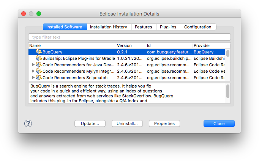Click the Buildship feature icon
259x161 pixels.
(39, 58)
